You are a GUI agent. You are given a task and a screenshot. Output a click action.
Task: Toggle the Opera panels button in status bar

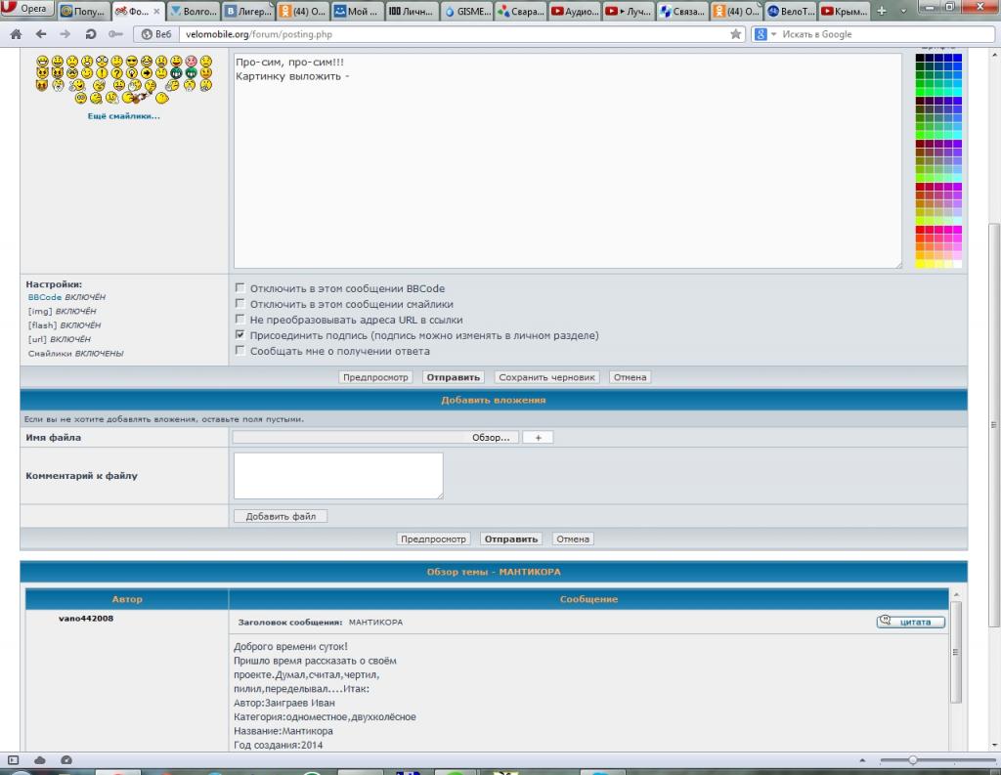[14, 759]
